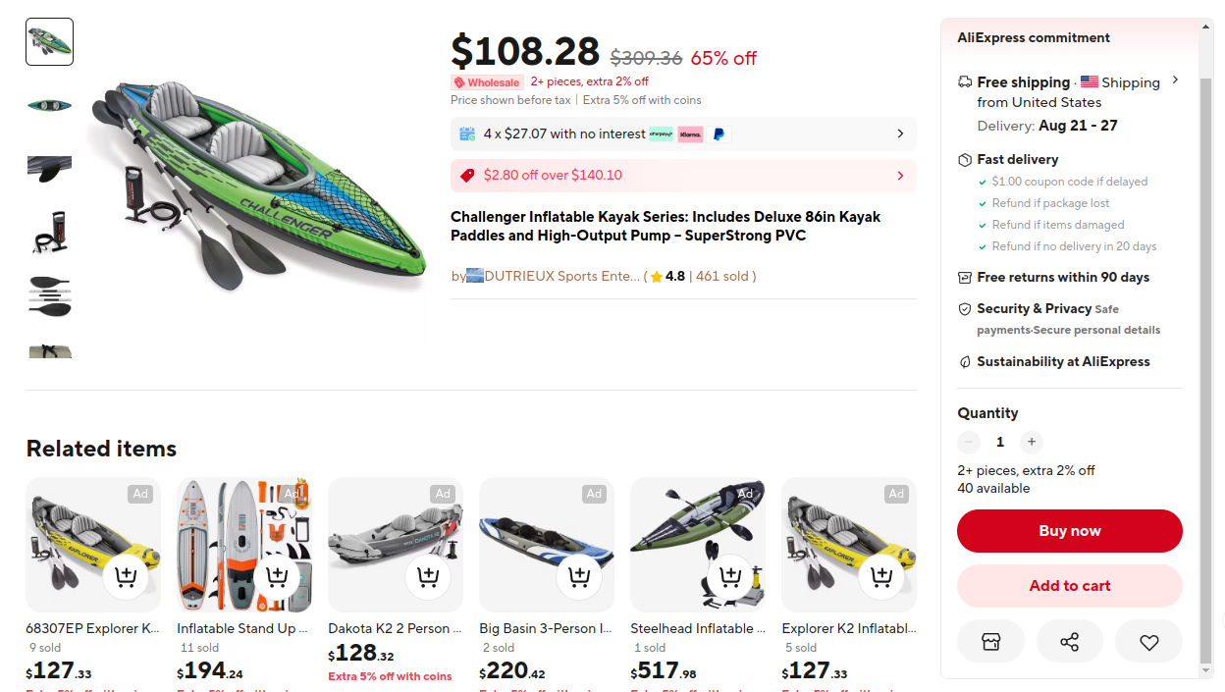The image size is (1225, 692).
Task: Click the share icon button
Action: coord(1069,643)
